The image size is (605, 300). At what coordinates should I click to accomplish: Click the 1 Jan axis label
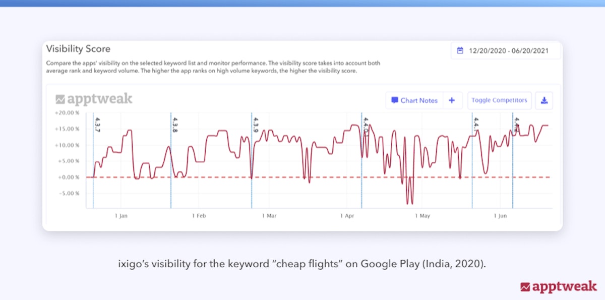point(121,216)
